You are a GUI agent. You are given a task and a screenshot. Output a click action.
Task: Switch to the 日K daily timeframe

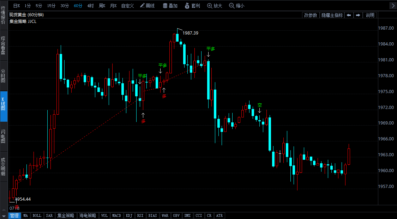click(x=17, y=6)
